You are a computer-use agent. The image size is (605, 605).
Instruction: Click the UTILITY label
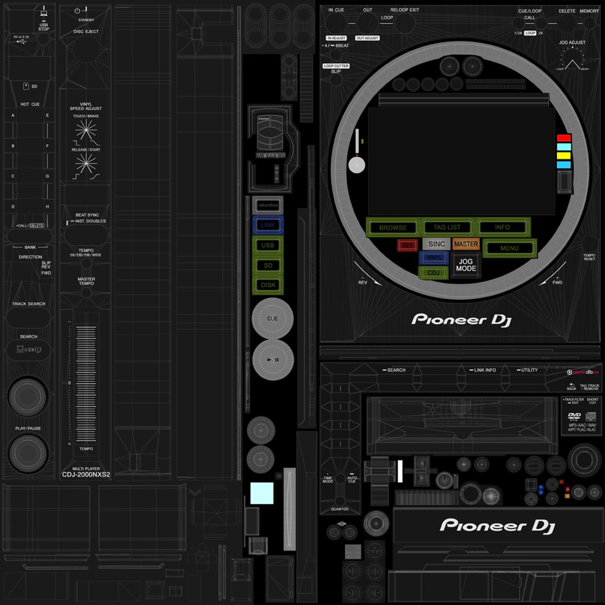(x=529, y=370)
